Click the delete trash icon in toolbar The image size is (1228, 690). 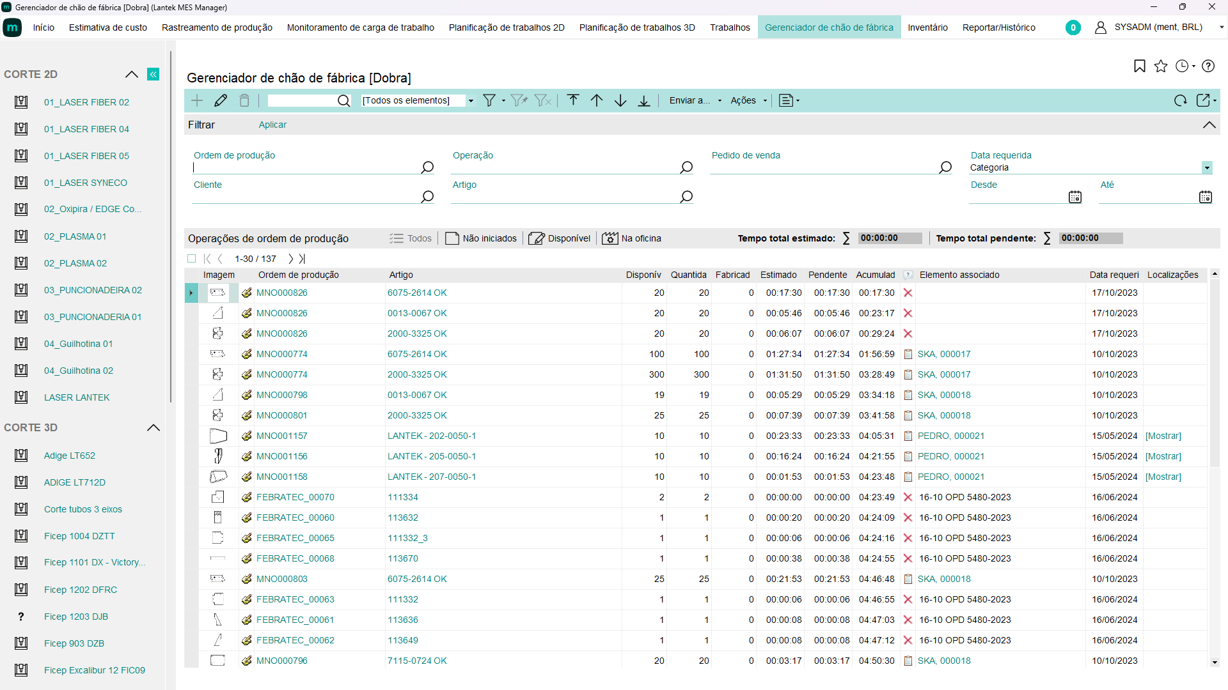(x=244, y=100)
